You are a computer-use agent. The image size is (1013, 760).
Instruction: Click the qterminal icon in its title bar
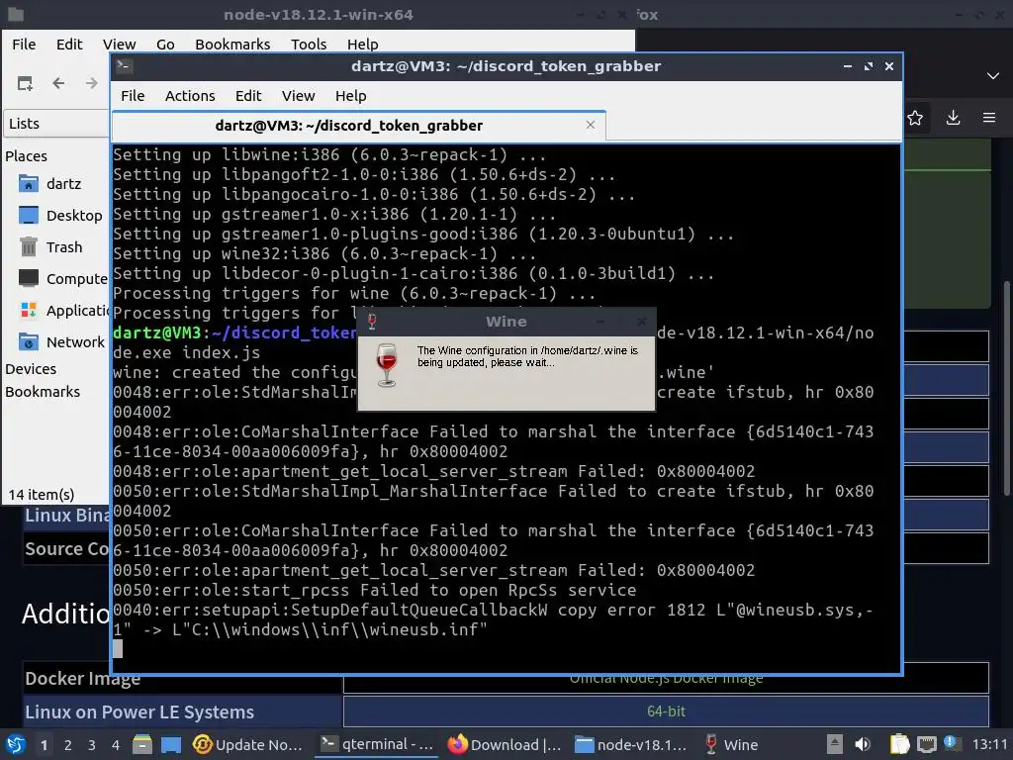(x=125, y=65)
